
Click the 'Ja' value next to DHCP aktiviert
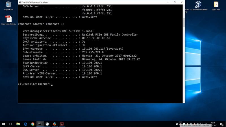click(x=84, y=41)
